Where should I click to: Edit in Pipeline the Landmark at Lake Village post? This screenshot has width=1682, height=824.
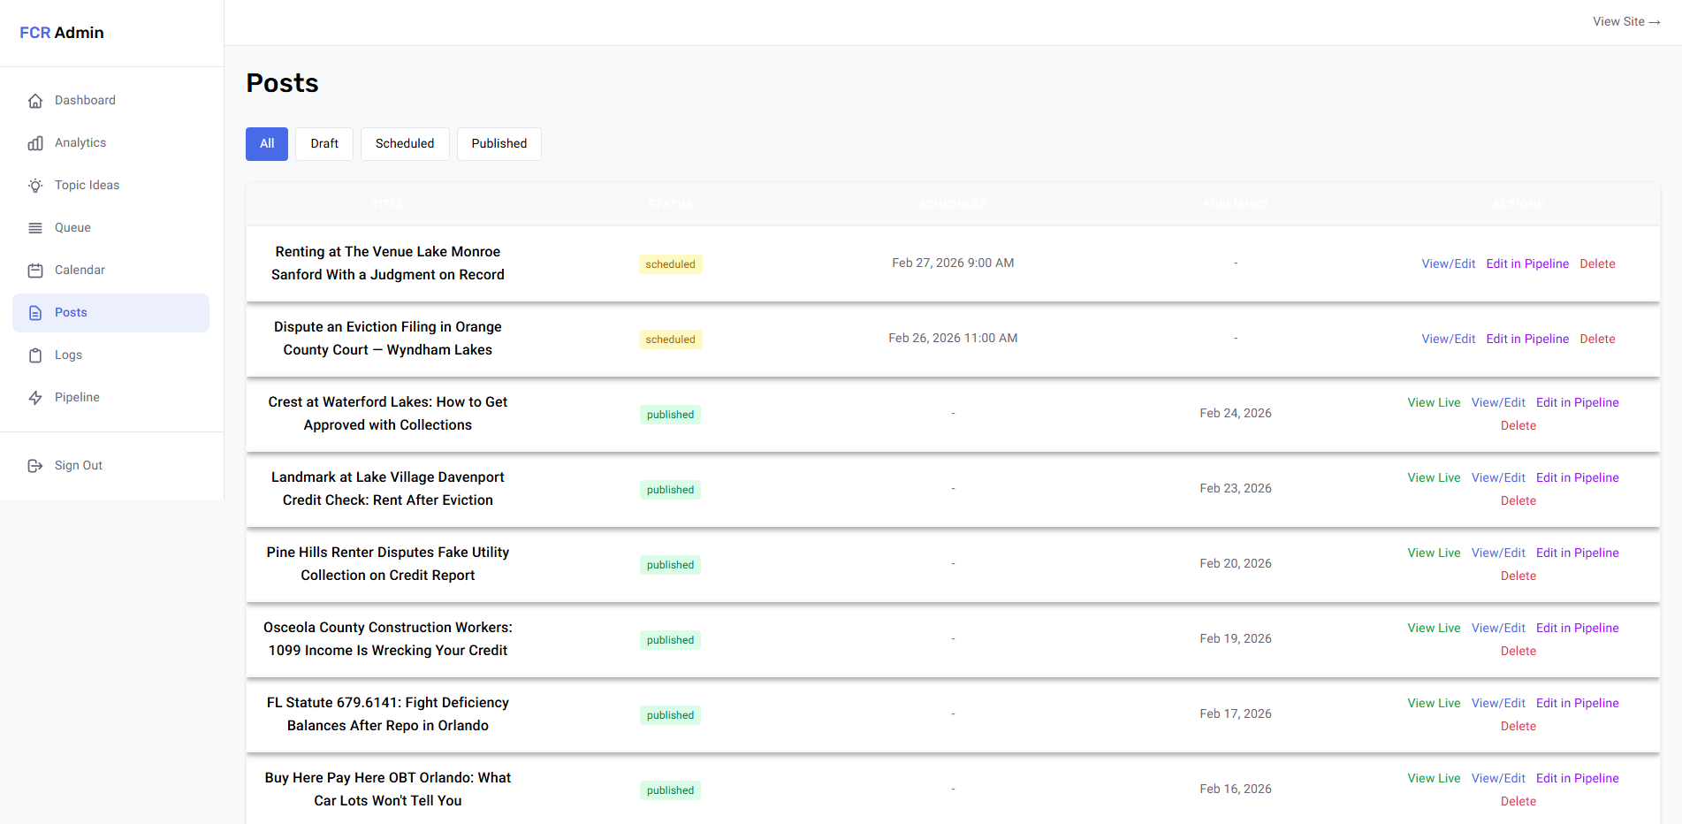tap(1578, 477)
